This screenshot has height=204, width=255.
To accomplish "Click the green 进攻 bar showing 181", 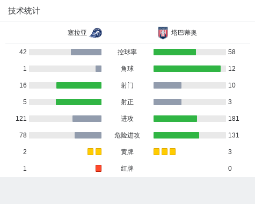I will [x=175, y=119].
